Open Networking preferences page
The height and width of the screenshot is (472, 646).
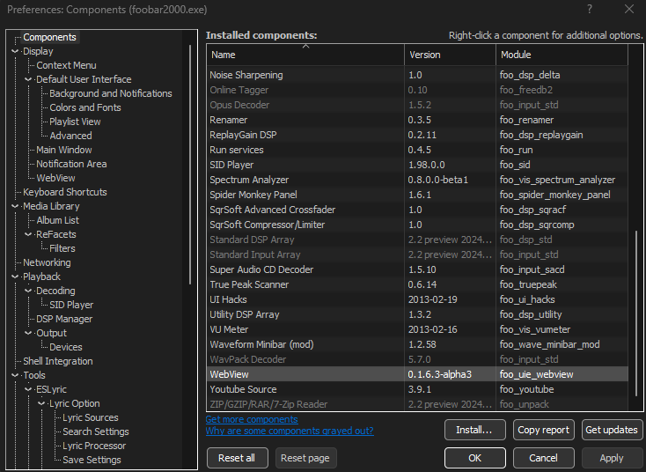pyautogui.click(x=47, y=262)
